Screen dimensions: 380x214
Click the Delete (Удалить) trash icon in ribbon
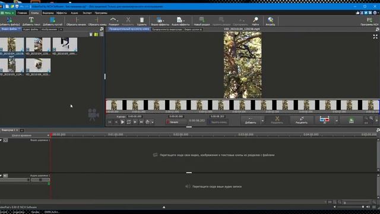[142, 20]
